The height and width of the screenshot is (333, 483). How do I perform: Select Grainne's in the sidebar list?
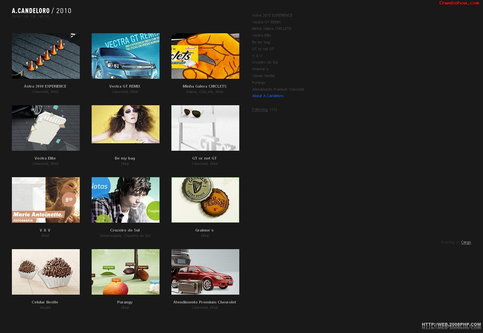[260, 69]
